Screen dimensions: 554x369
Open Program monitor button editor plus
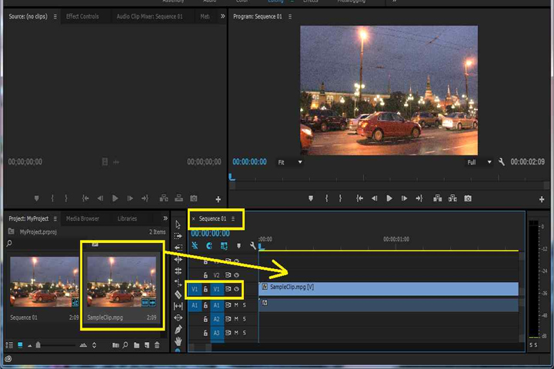[542, 200]
